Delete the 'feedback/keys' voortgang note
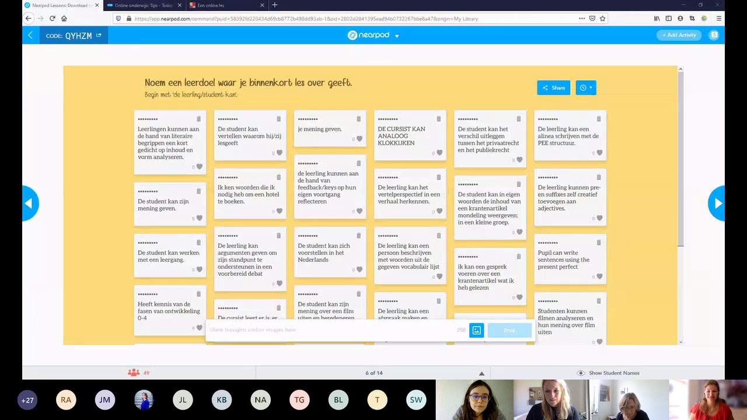The height and width of the screenshot is (420, 747). (359, 163)
